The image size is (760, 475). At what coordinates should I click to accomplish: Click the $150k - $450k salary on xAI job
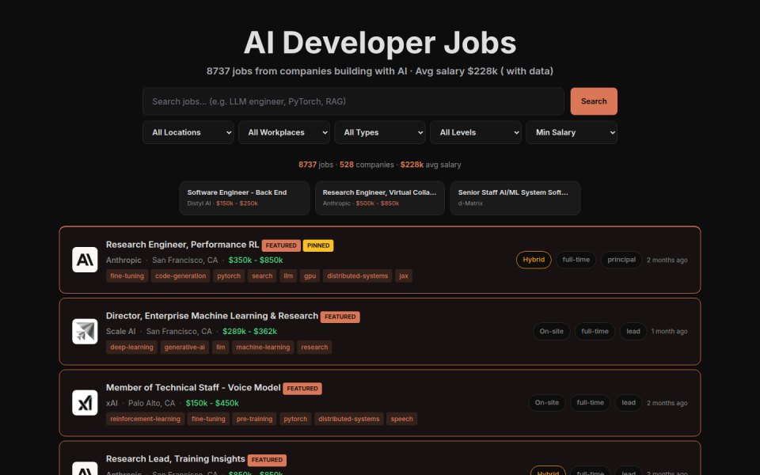(212, 403)
